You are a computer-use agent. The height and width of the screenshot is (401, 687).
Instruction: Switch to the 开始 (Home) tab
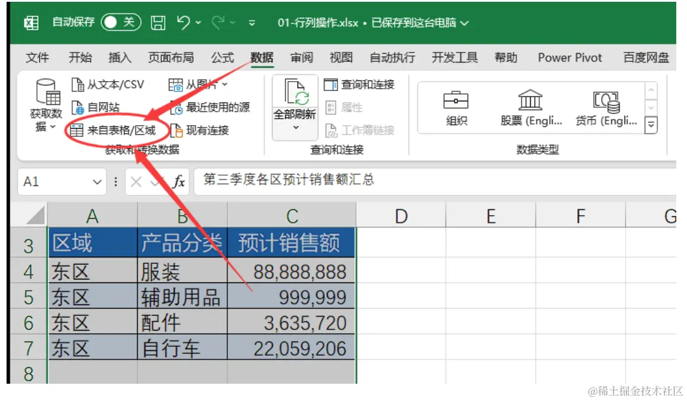coord(80,57)
